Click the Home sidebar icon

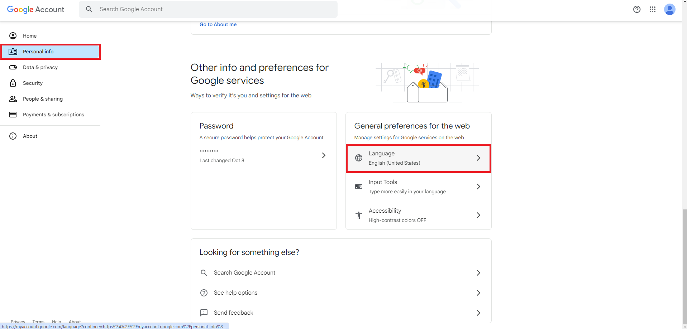point(13,36)
